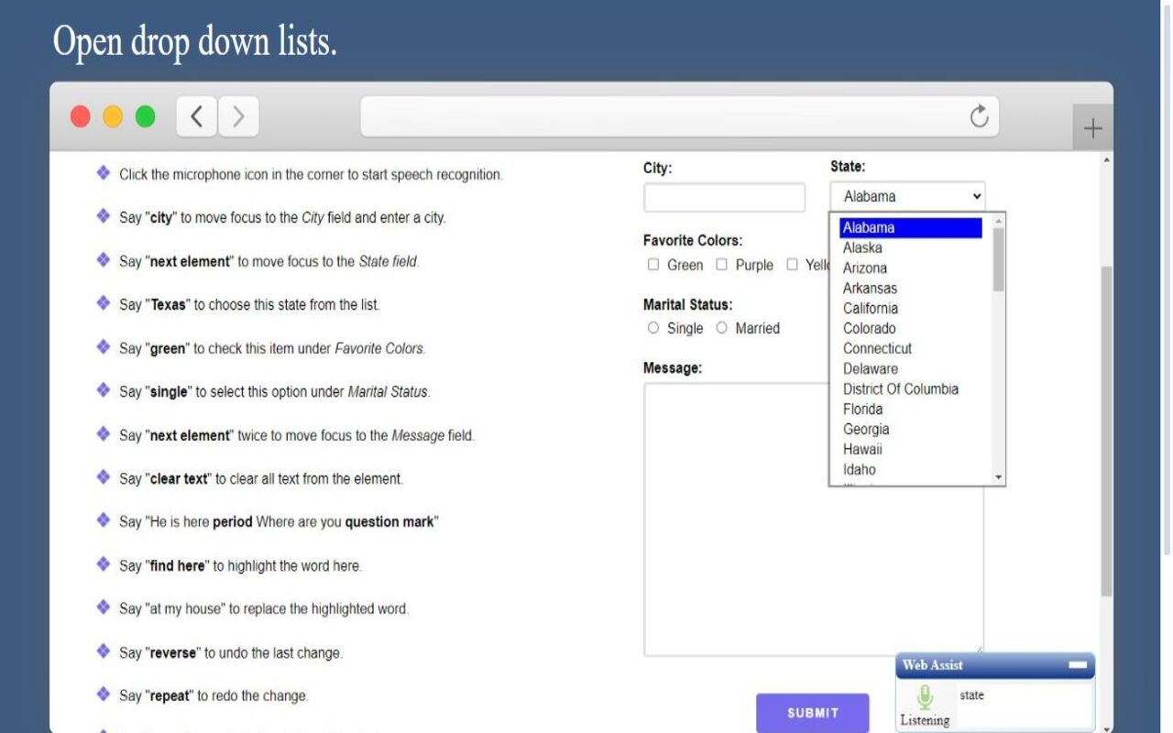Check the Green favorite color checkbox

[653, 264]
